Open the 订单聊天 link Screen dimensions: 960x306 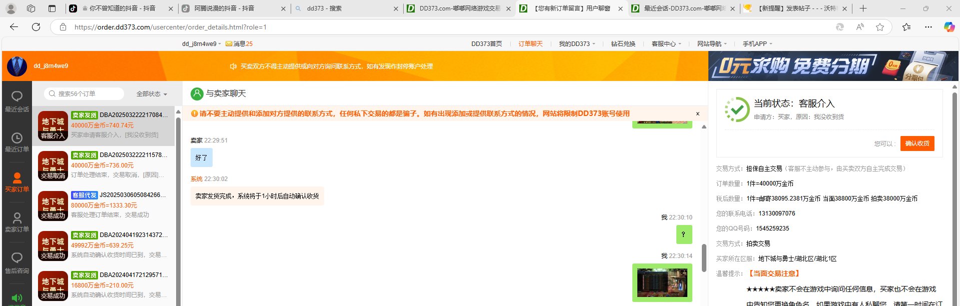pyautogui.click(x=530, y=44)
